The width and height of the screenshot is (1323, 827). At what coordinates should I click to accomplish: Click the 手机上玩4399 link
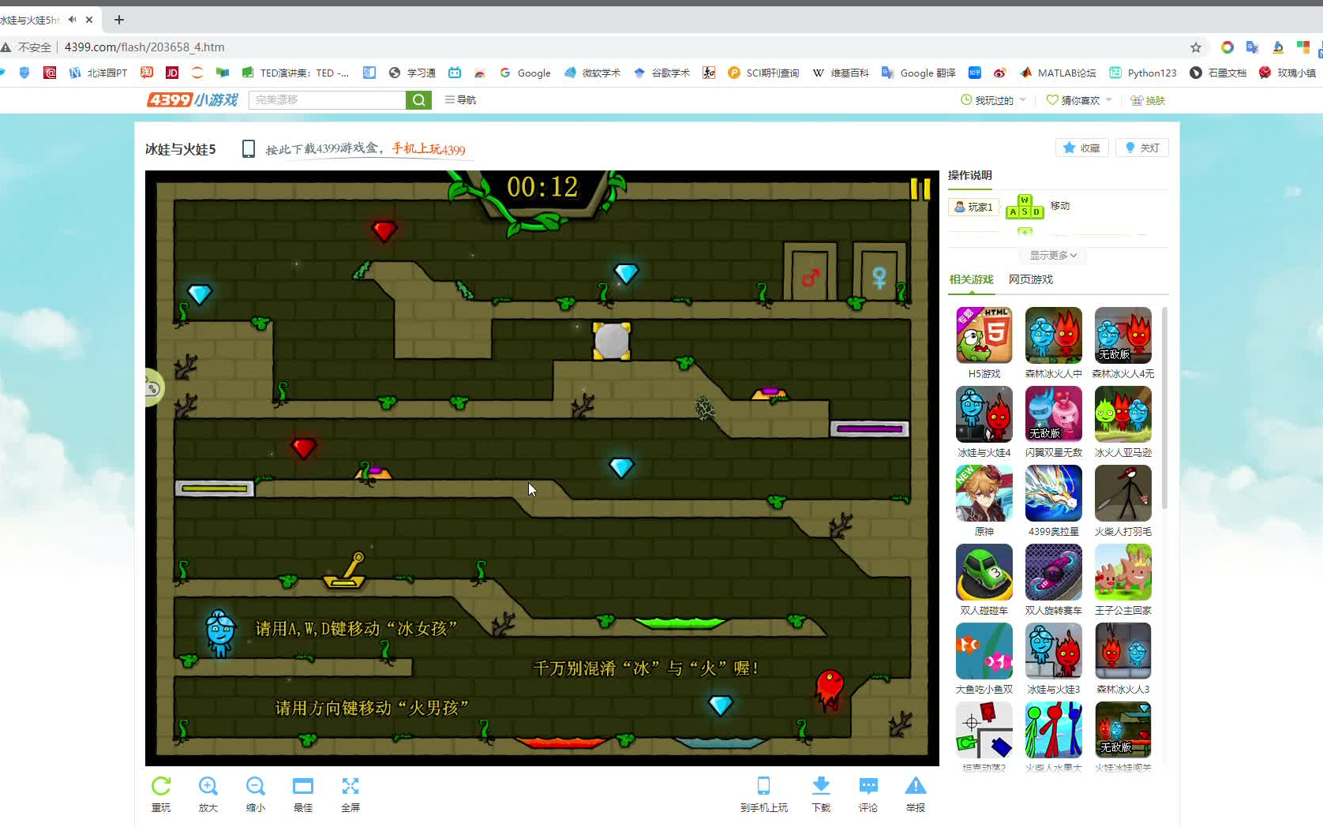tap(429, 149)
